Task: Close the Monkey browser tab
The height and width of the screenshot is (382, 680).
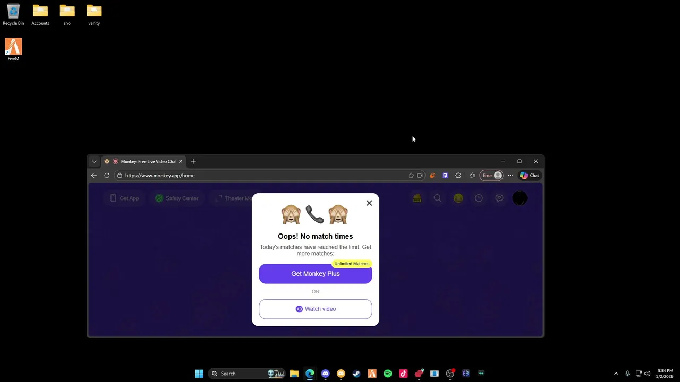Action: (181, 161)
